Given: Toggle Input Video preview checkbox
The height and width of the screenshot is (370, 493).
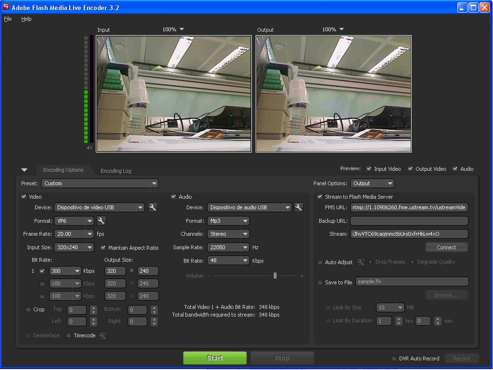Looking at the screenshot, I should [x=369, y=169].
